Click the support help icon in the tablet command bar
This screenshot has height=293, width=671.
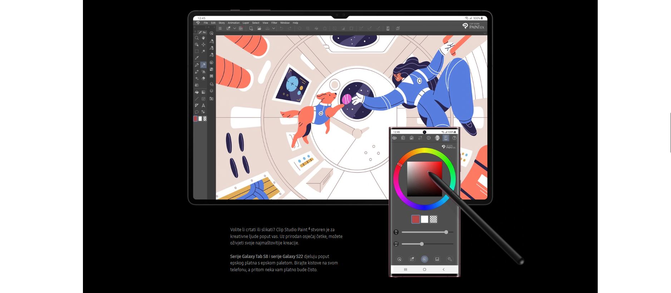(x=398, y=28)
